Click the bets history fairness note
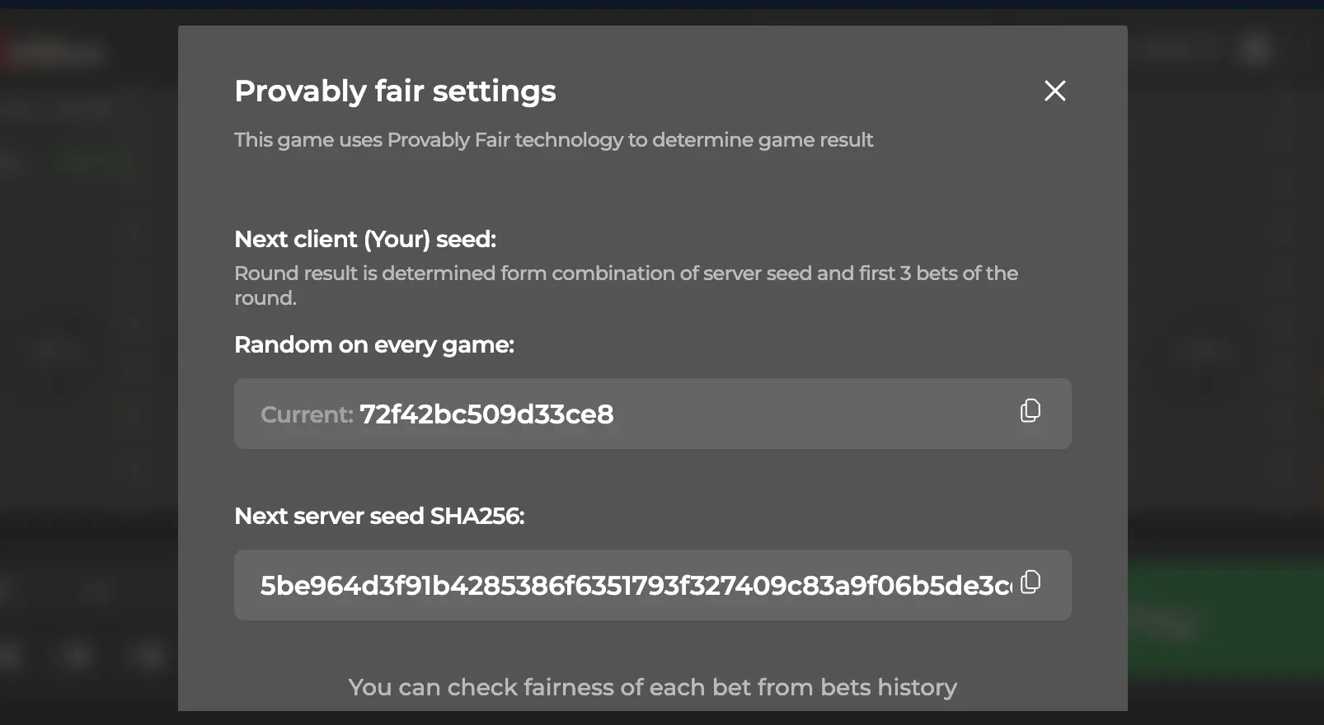 (x=652, y=687)
